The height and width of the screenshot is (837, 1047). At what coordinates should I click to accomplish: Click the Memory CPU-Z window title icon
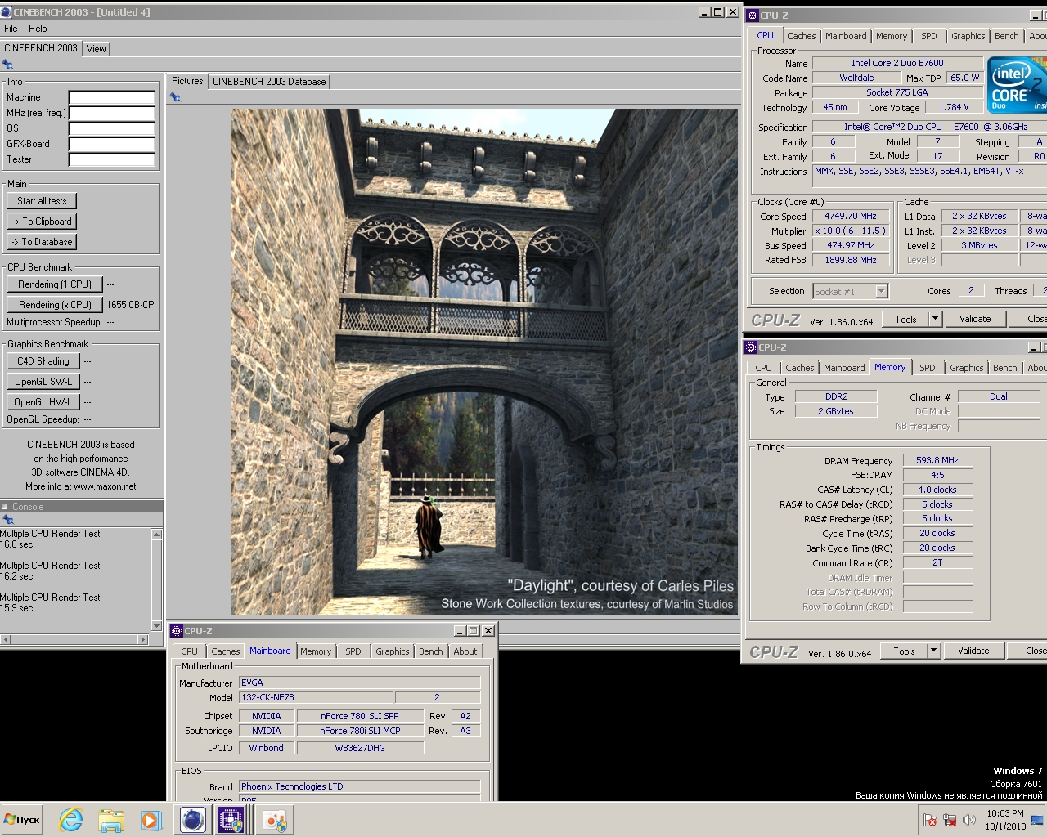(751, 347)
